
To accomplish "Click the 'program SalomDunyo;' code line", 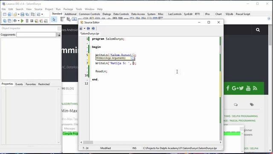I will click(108, 39).
